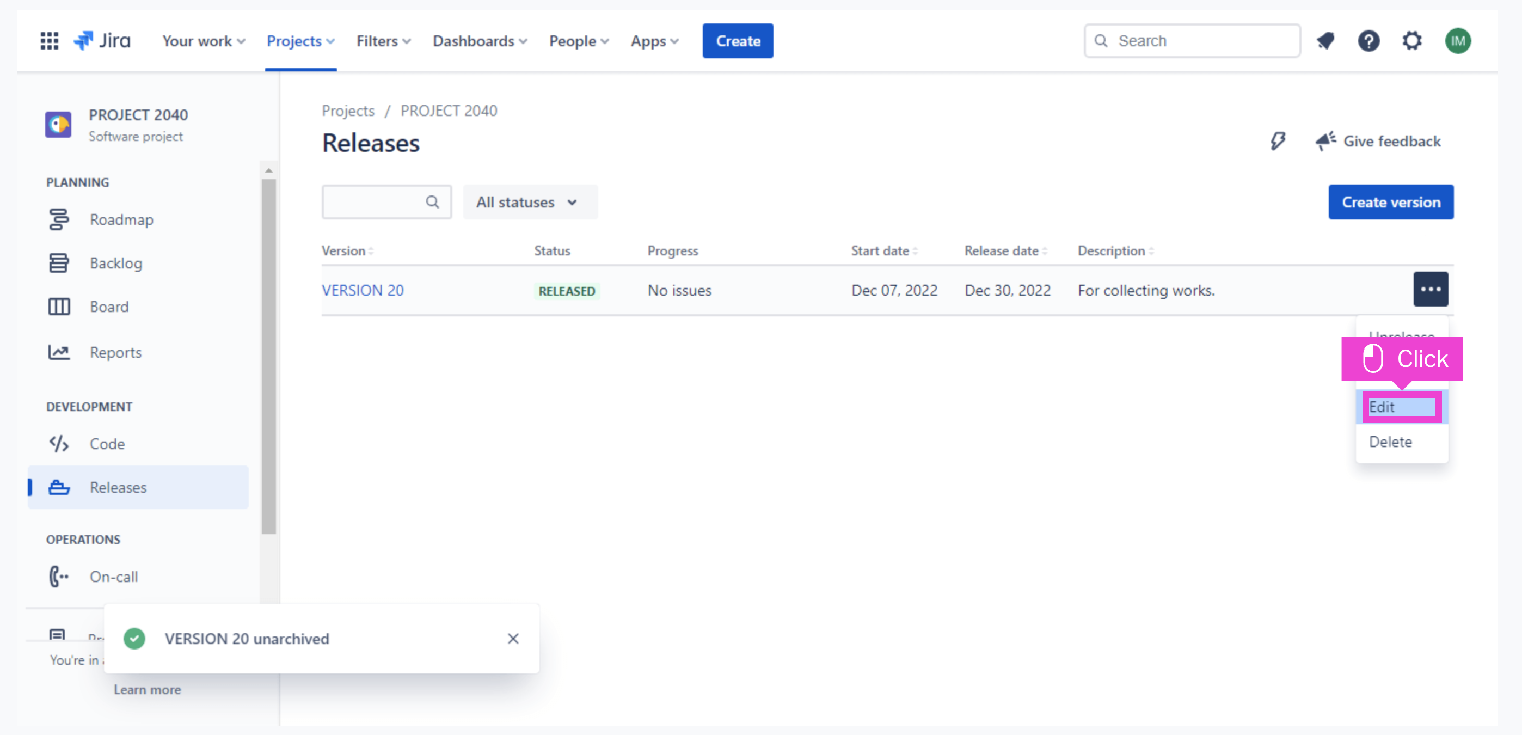Open Roadmap in the sidebar
The height and width of the screenshot is (735, 1522).
click(138, 220)
